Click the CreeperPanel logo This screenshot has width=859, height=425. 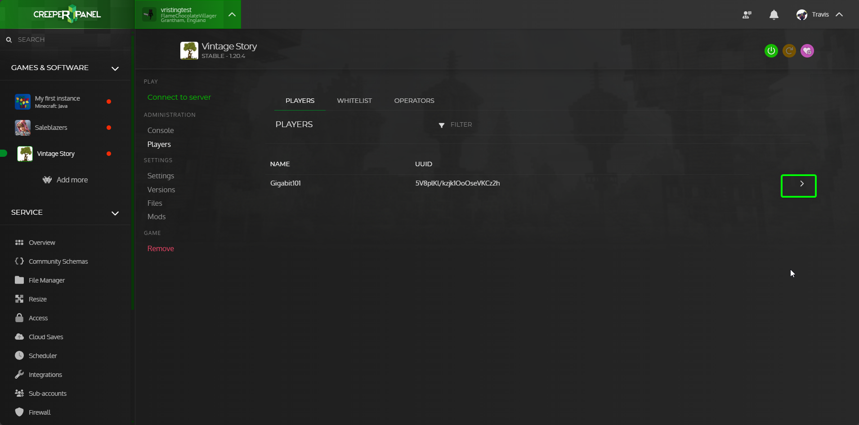click(x=67, y=14)
